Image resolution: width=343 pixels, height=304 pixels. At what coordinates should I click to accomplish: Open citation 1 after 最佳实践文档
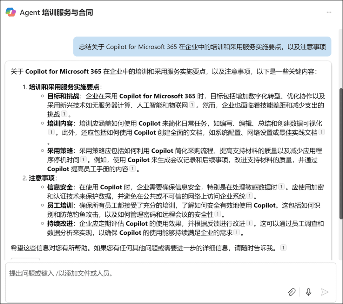point(321,132)
